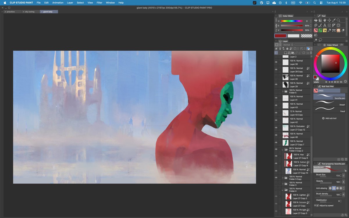
Task: Click the Stabilization value stepper
Action: 341,201
